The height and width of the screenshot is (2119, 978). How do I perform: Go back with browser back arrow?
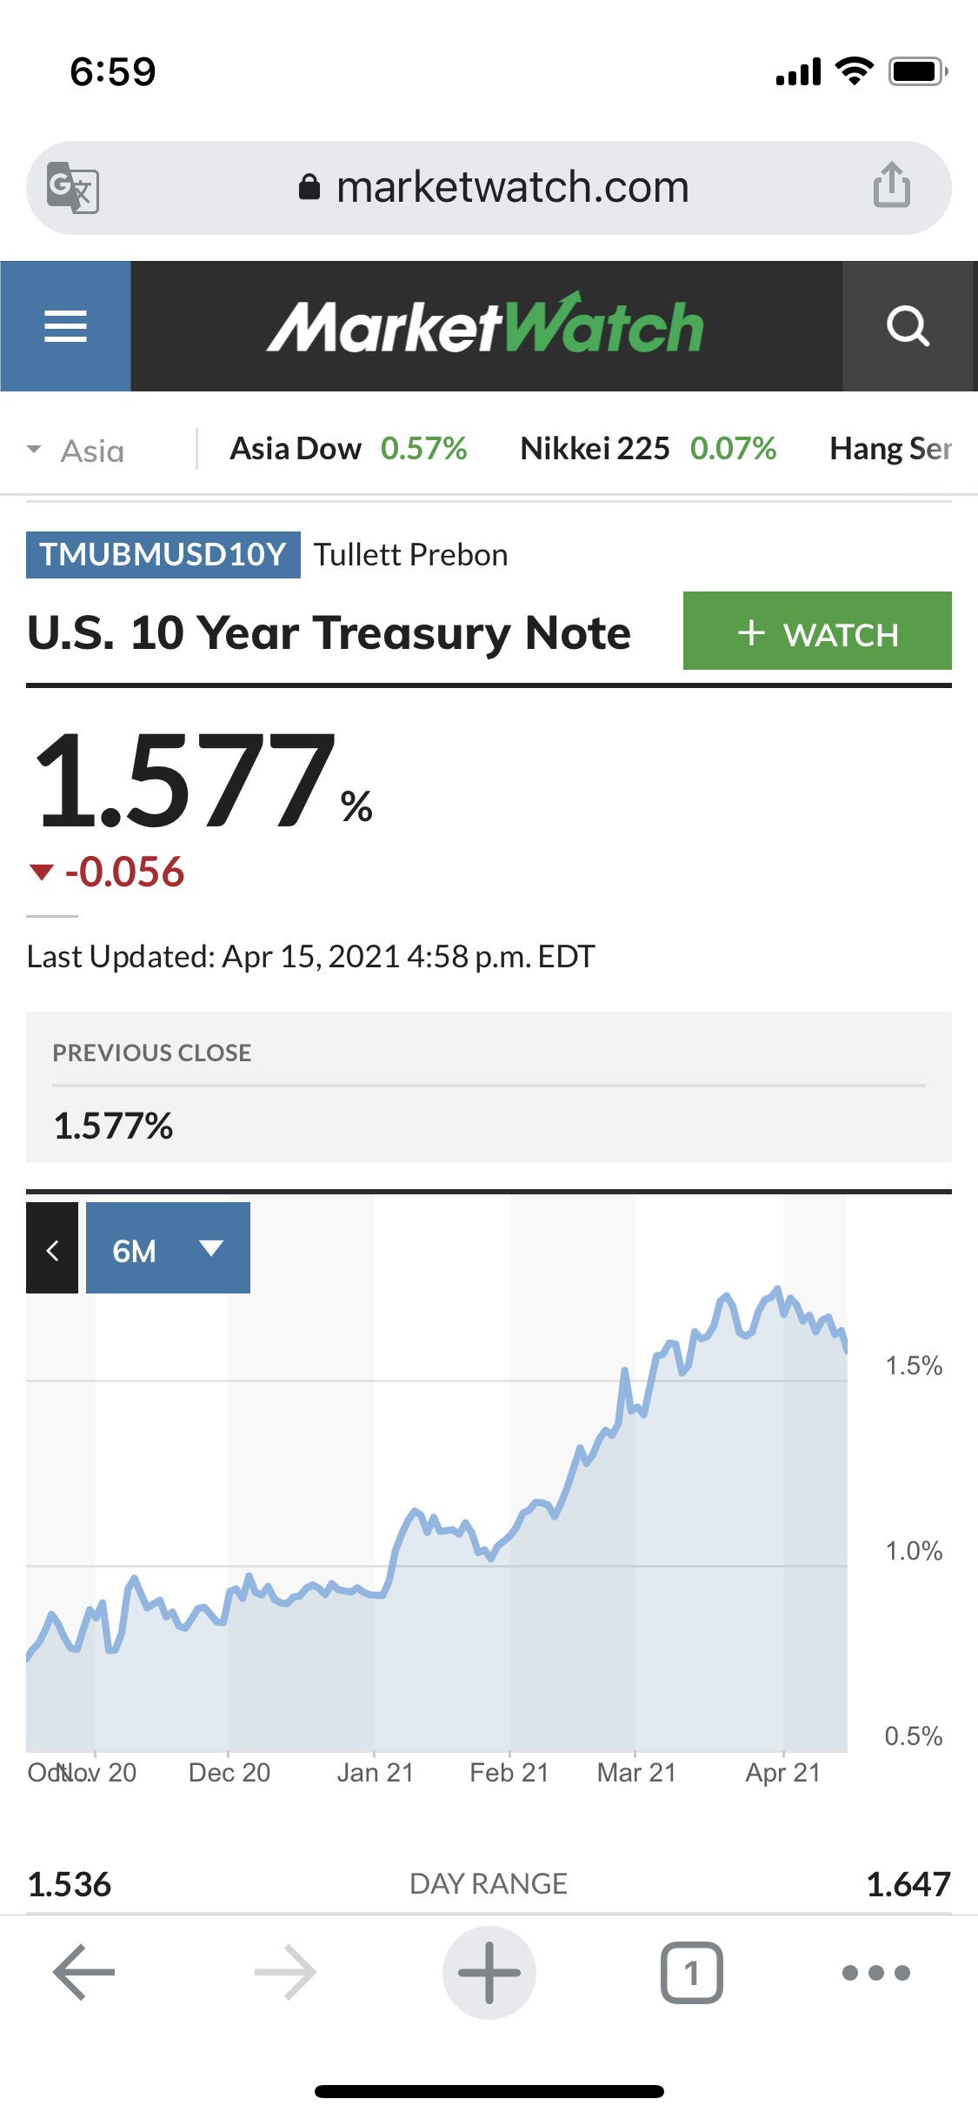(x=84, y=1972)
